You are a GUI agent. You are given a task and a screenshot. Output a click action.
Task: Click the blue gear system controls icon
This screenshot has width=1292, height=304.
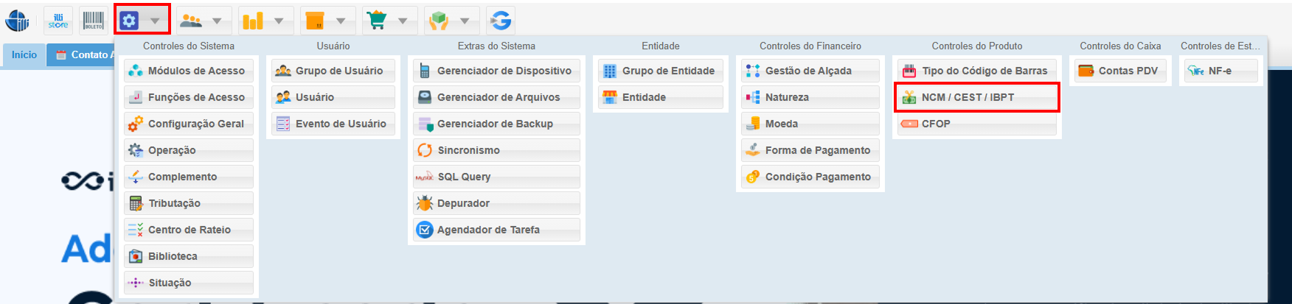pyautogui.click(x=129, y=21)
